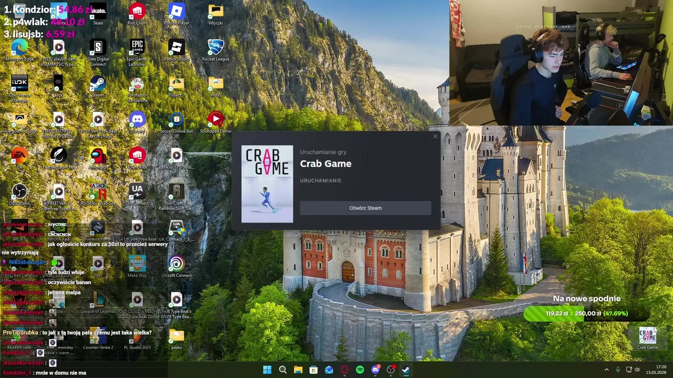Viewport: 673px width, 378px height.
Task: Open the Klient Riot desktop icon
Action: [x=137, y=159]
